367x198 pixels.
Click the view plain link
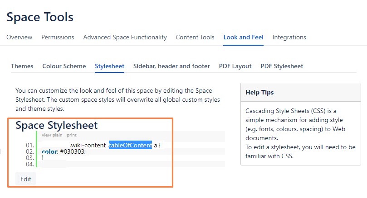pyautogui.click(x=52, y=135)
